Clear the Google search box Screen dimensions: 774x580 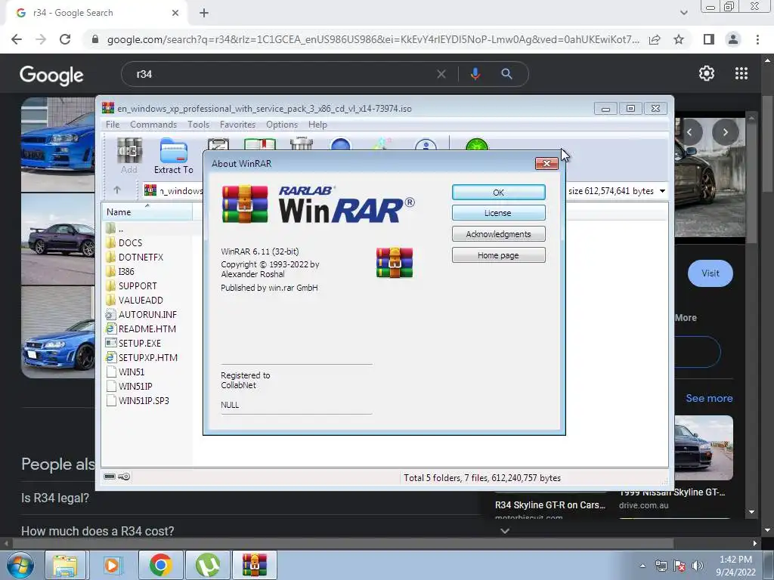point(441,74)
